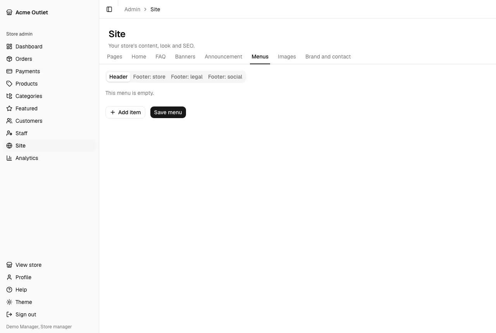The height and width of the screenshot is (333, 496).
Task: Click the Save menu button
Action: [168, 112]
